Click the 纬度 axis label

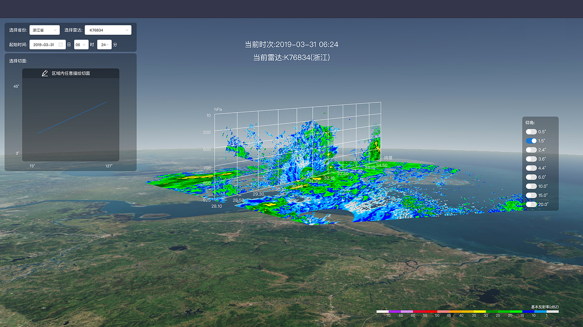pos(388,158)
